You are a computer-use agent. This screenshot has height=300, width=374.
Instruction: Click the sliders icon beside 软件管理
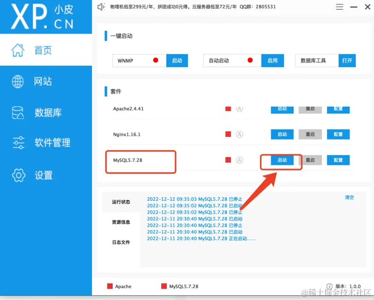(x=18, y=143)
